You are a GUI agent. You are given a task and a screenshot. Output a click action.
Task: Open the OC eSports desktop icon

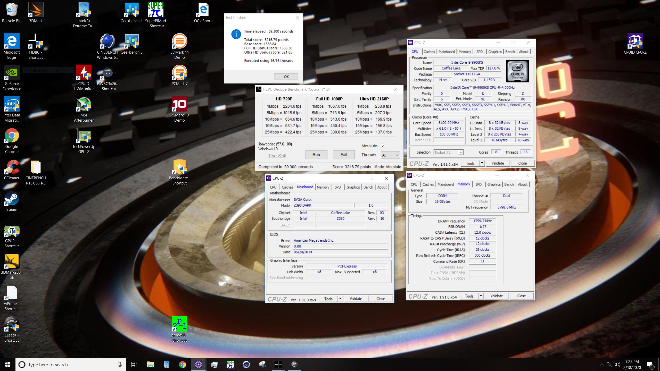pos(203,12)
